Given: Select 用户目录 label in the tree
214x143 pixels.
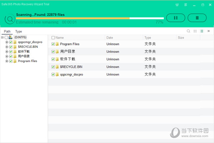Looking at the screenshot, I should [x=24, y=56].
